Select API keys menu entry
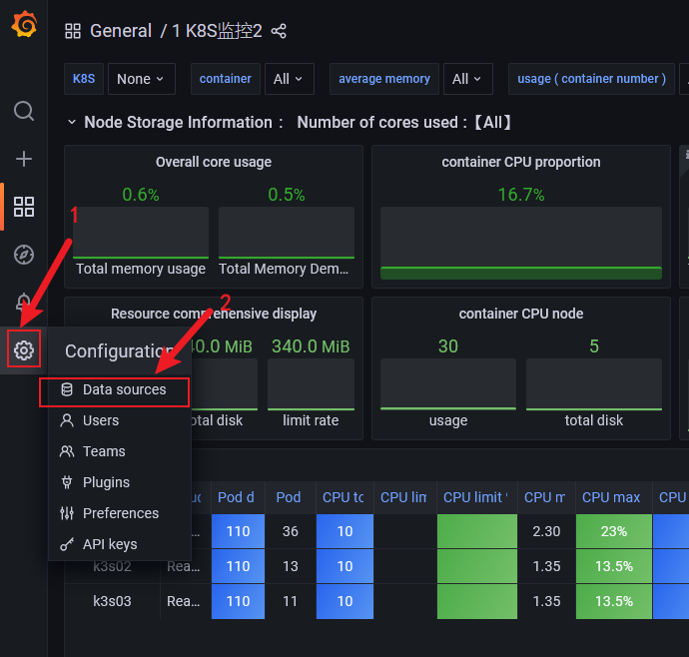This screenshot has width=689, height=657. point(110,544)
